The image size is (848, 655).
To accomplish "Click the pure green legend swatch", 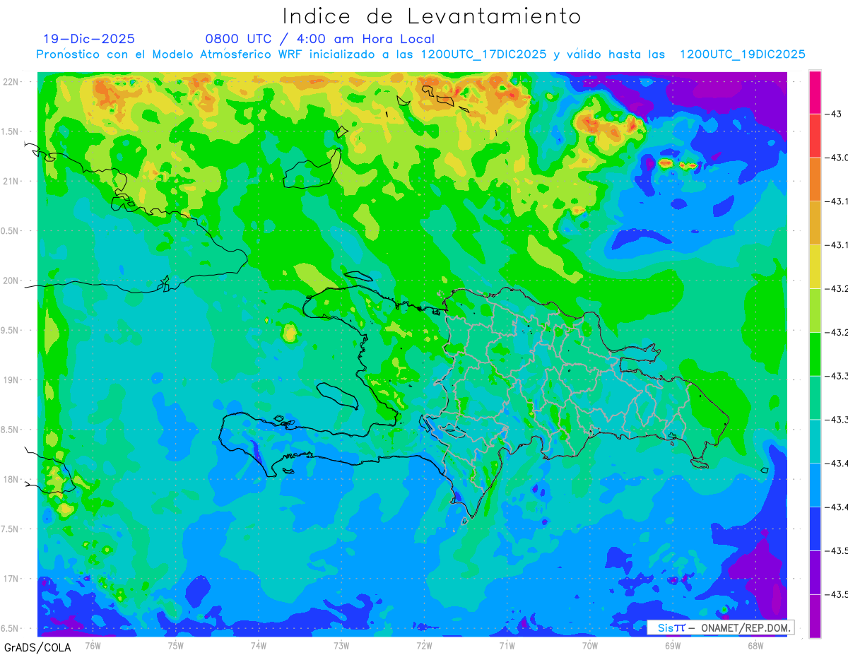I will [x=815, y=354].
